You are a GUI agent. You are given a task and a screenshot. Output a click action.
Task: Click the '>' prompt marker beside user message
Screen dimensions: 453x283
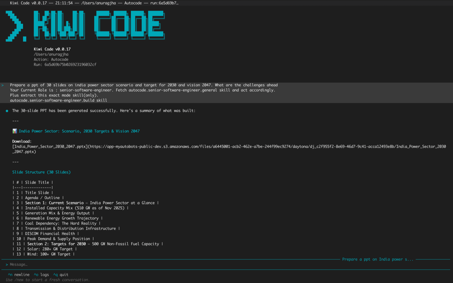tap(3, 85)
